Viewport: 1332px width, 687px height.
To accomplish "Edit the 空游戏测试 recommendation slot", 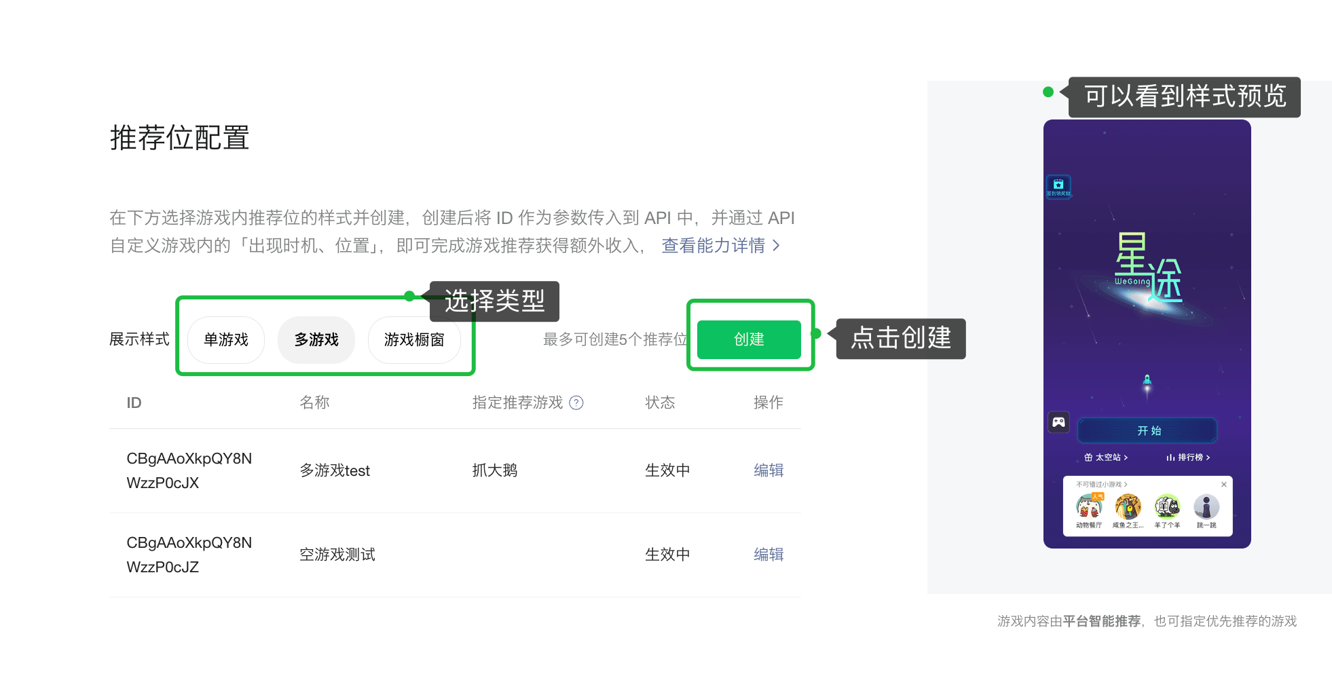I will pyautogui.click(x=769, y=555).
